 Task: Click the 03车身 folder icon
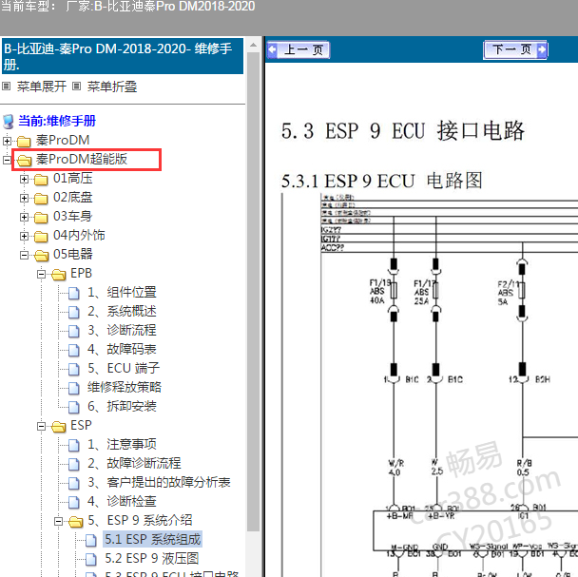click(41, 217)
